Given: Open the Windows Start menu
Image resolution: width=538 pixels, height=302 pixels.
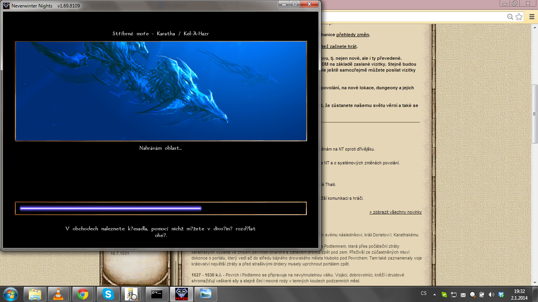Looking at the screenshot, I should pos(10,294).
